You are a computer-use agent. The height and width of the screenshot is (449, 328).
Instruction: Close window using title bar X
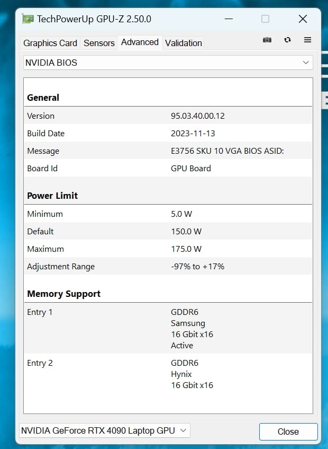coord(303,19)
